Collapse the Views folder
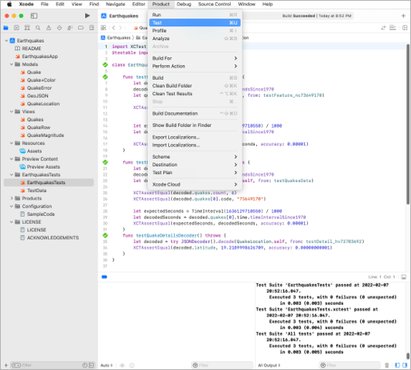The height and width of the screenshot is (370, 411). point(12,111)
